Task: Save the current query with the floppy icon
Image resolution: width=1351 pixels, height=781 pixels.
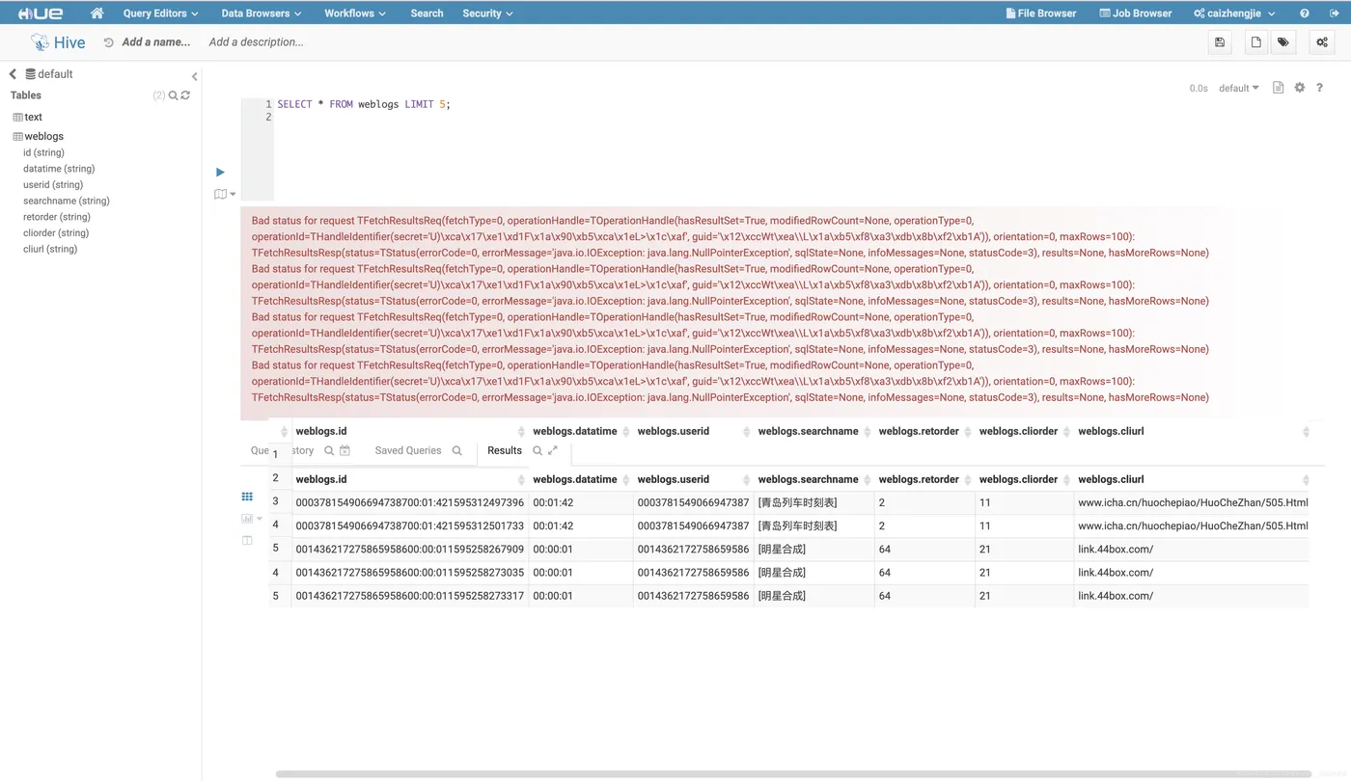Action: pyautogui.click(x=1220, y=42)
